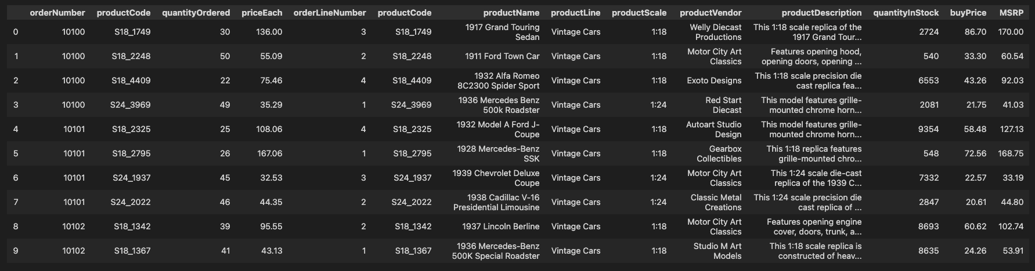Select description 'This 1:24 scale die-cast replica'
This screenshot has width=1035, height=271.
pyautogui.click(x=816, y=178)
